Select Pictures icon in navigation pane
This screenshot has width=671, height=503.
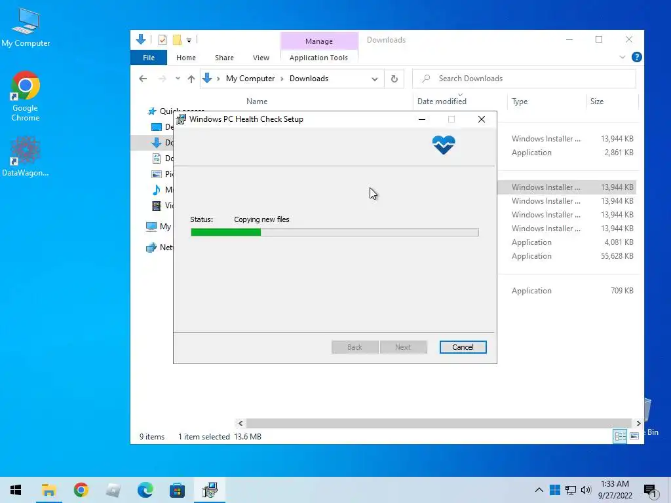click(x=156, y=174)
